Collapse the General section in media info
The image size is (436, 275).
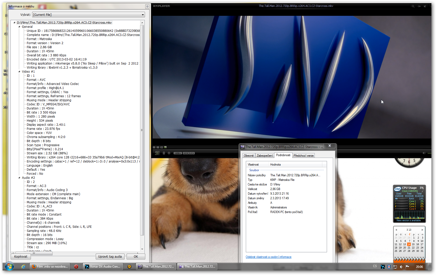pyautogui.click(x=19, y=27)
